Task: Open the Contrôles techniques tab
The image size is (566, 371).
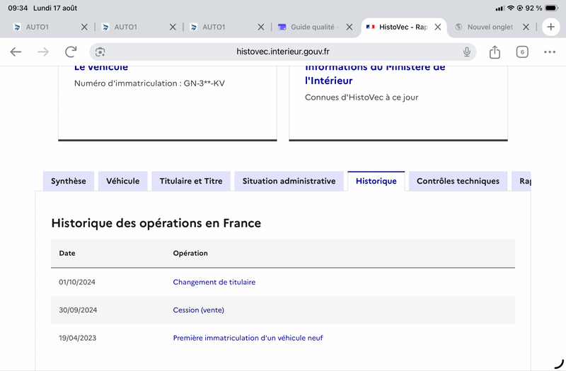Action: [458, 181]
